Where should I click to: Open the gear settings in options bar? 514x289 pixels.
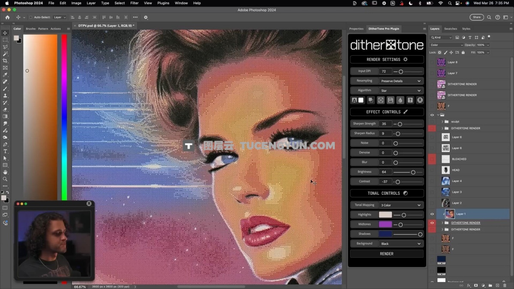[x=146, y=18]
